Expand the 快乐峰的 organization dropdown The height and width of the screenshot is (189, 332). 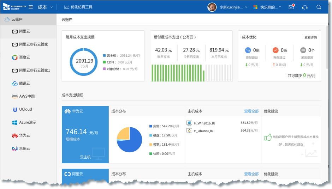point(271,7)
